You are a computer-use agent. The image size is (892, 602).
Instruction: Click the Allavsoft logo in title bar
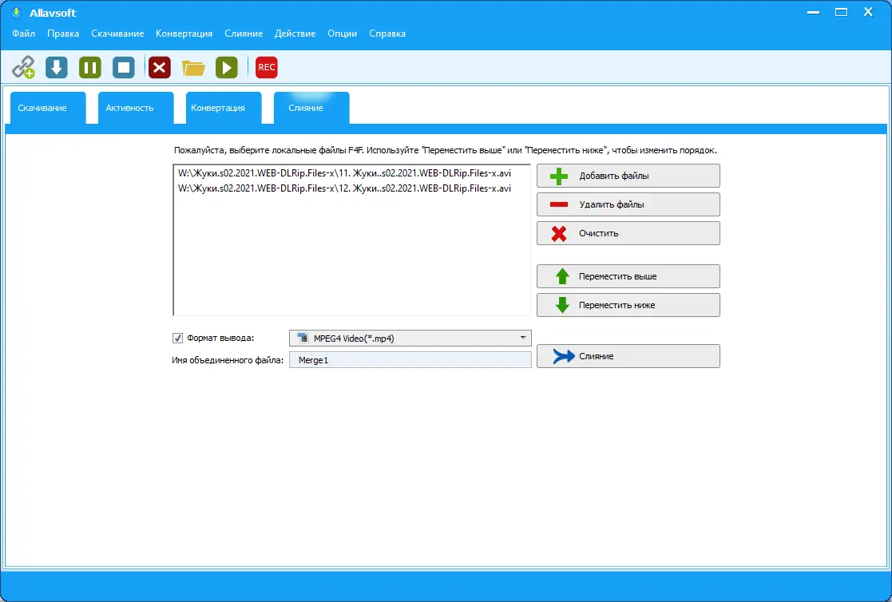[17, 13]
